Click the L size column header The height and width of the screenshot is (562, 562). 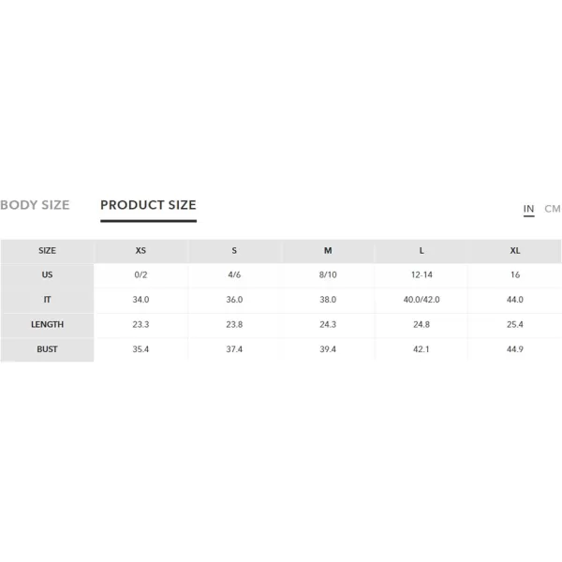coord(421,251)
